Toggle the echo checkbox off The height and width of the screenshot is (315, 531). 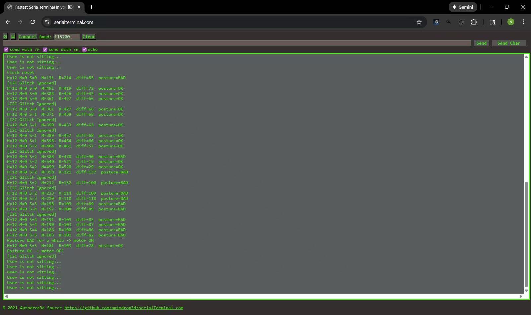point(84,49)
